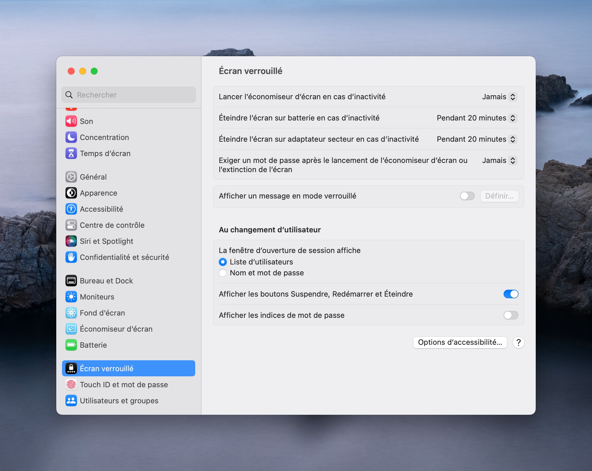Click the Touch ID fingerprint icon
This screenshot has height=471, width=592.
[x=71, y=385]
